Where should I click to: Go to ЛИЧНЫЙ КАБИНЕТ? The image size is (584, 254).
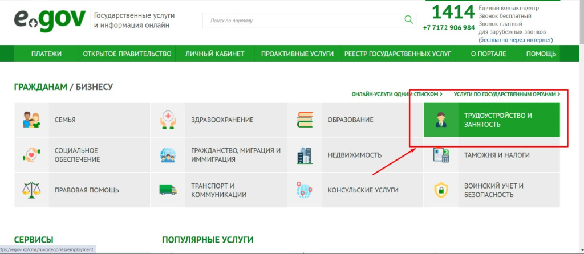pyautogui.click(x=215, y=54)
